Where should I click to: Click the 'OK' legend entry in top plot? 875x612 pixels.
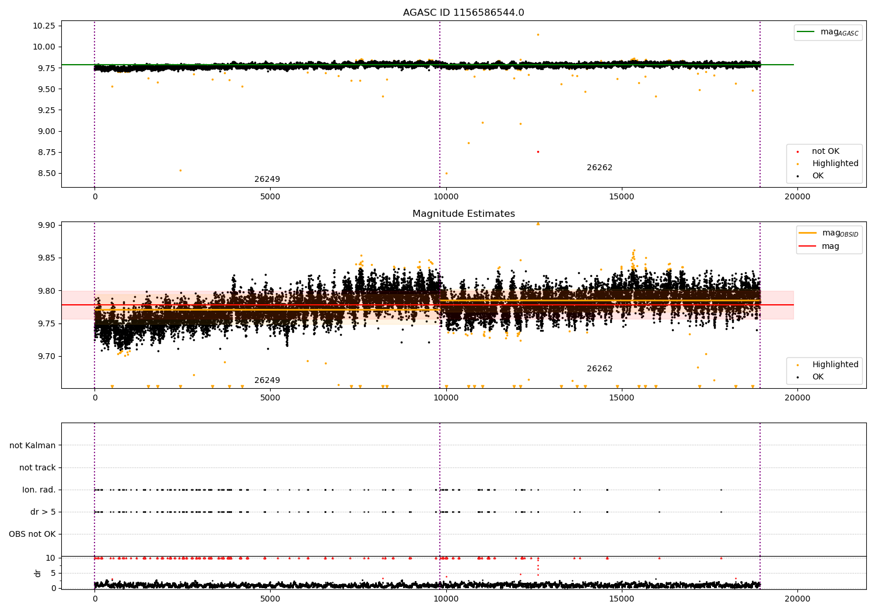pyautogui.click(x=818, y=176)
